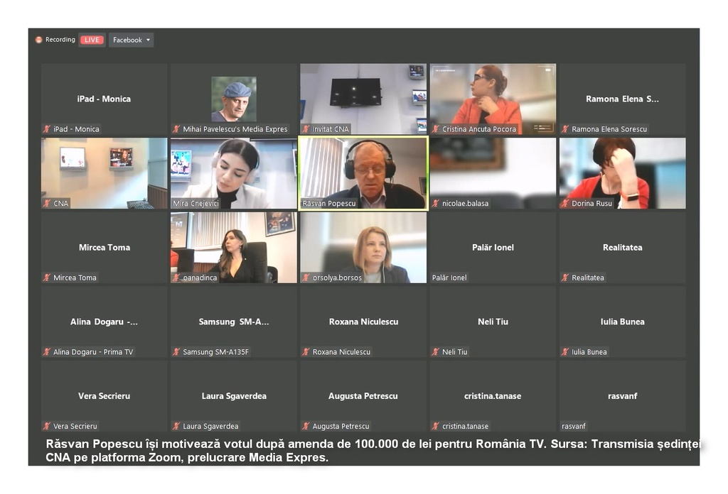Click muted mic icon beside Roxana Niculescu label

[x=306, y=352]
